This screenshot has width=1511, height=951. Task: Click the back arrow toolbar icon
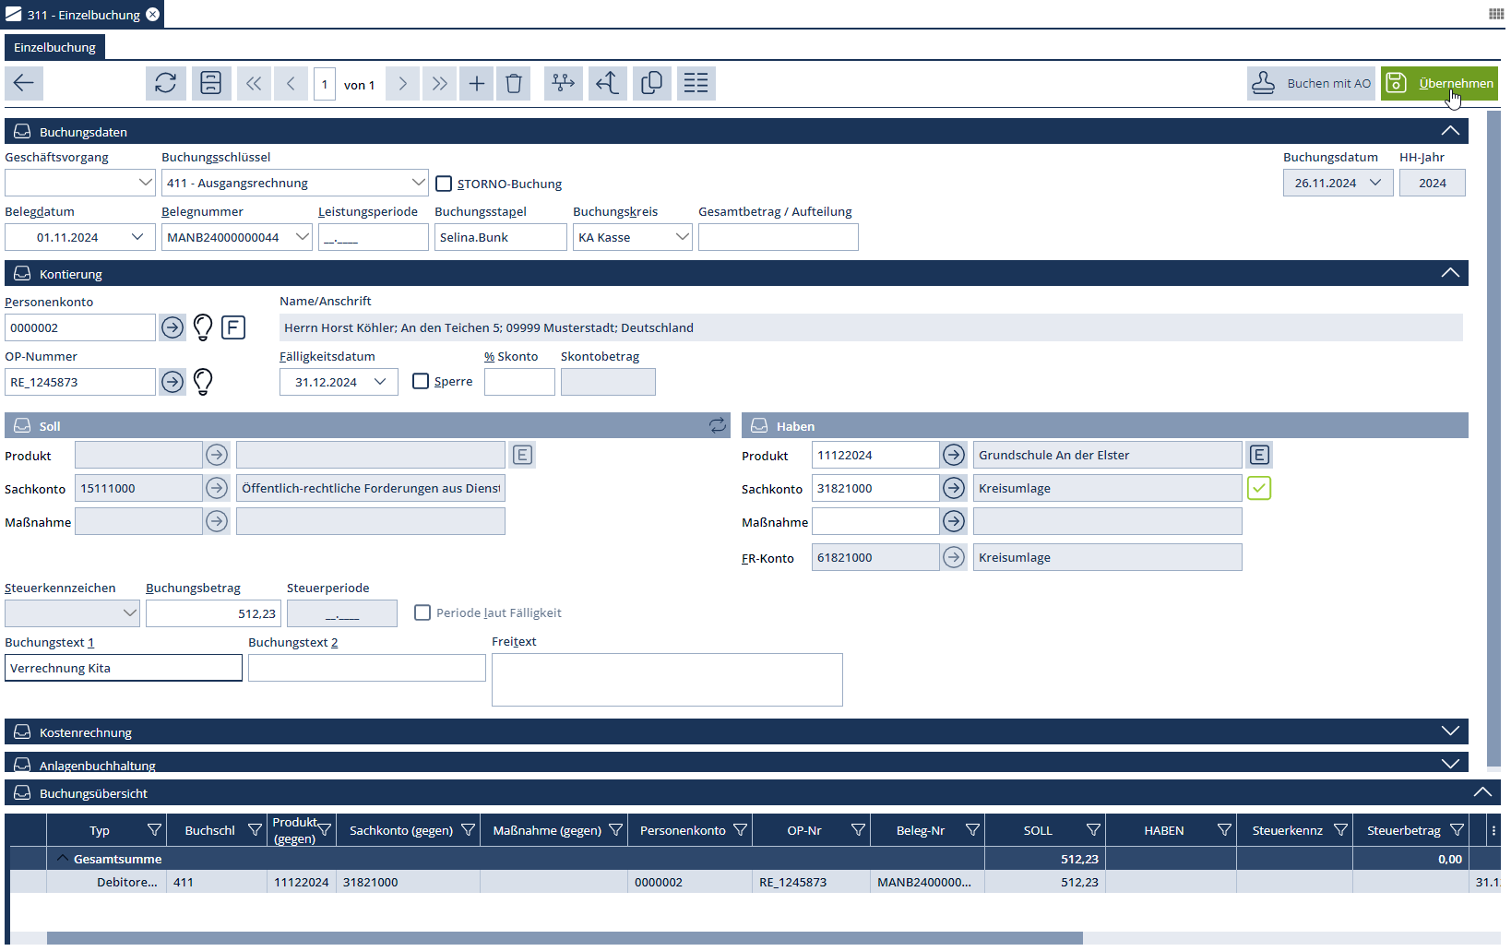tap(24, 84)
